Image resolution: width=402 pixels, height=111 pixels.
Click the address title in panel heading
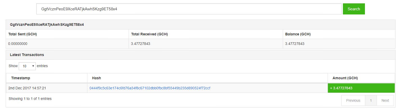tap(47, 25)
